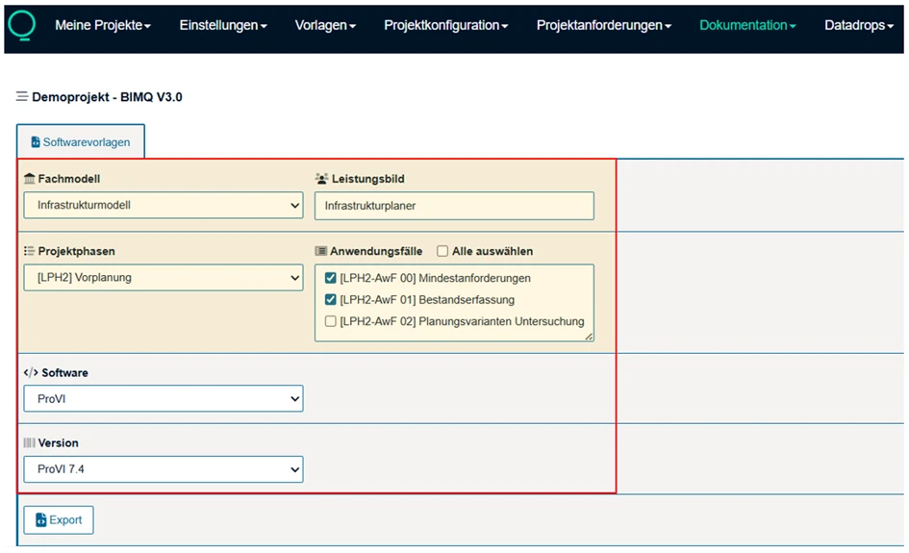The height and width of the screenshot is (553, 909).
Task: Click the Version barcode icon
Action: (x=29, y=442)
